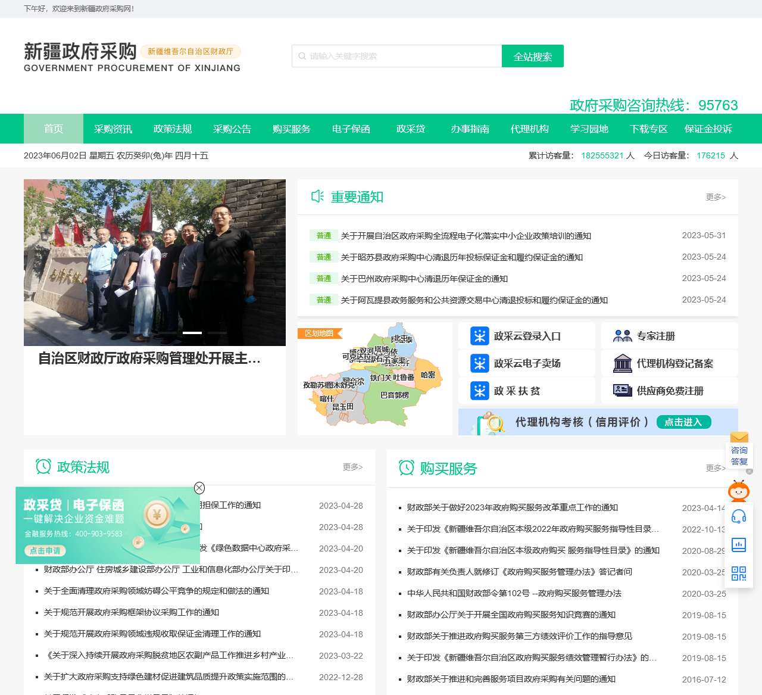This screenshot has width=762, height=695.
Task: Click 点击进入 for agency credit evaluation
Action: pos(683,422)
